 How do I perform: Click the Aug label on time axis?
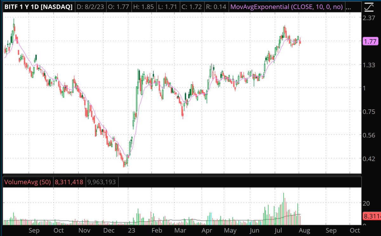click(305, 230)
